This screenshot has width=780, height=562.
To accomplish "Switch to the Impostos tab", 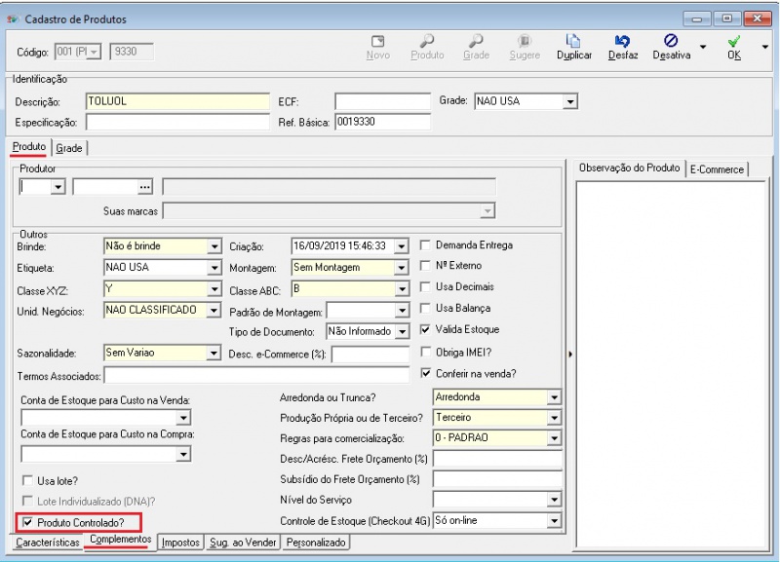I will [x=181, y=543].
